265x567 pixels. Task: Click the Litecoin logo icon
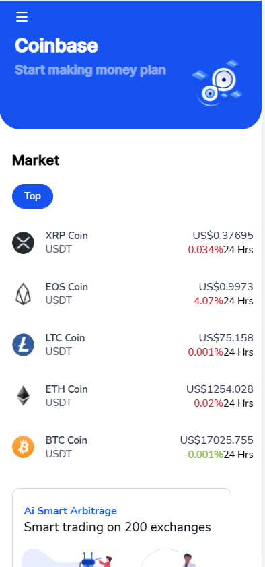point(23,345)
